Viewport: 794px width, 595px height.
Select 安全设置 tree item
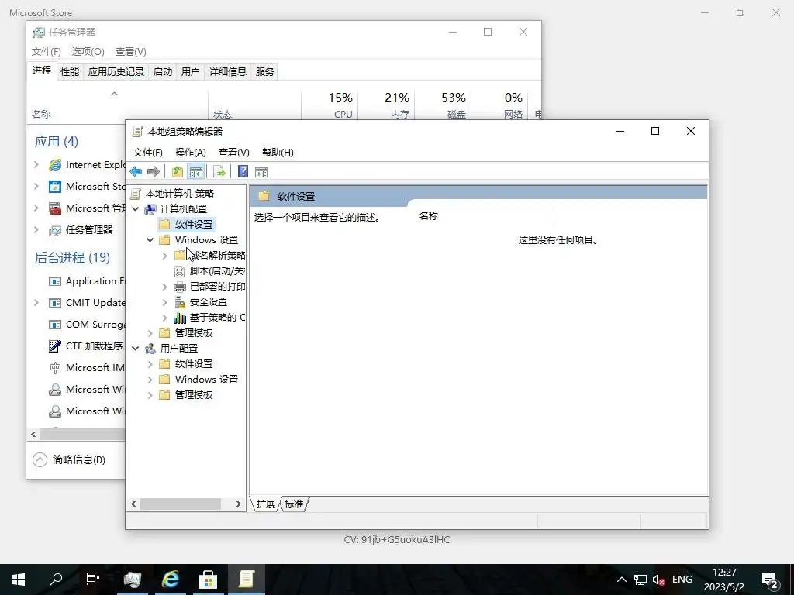208,302
